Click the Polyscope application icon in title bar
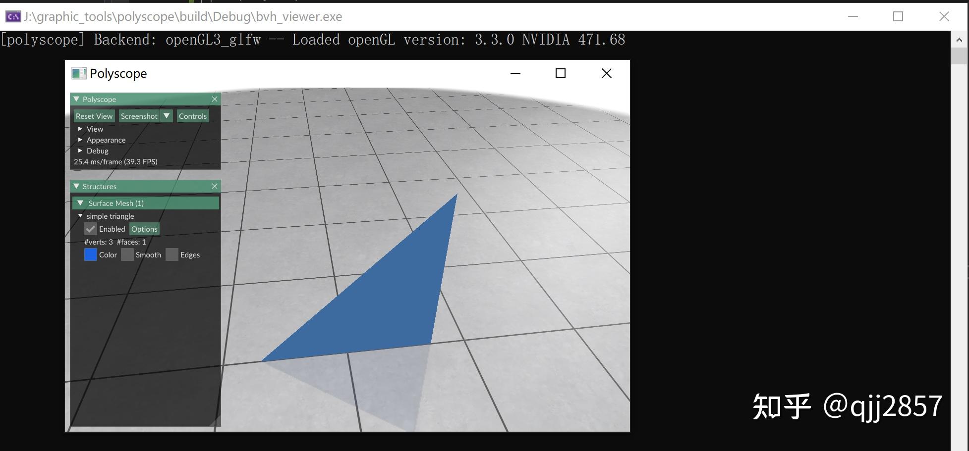The height and width of the screenshot is (451, 969). pyautogui.click(x=78, y=73)
